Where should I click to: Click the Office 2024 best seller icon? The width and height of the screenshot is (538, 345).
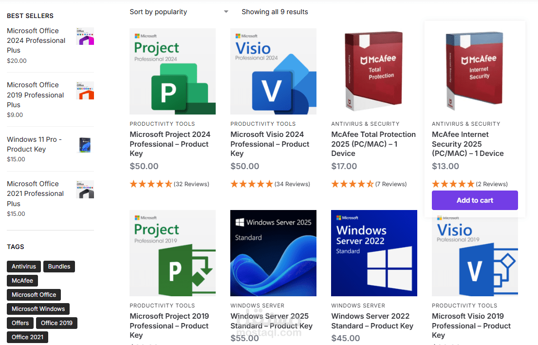tap(85, 37)
